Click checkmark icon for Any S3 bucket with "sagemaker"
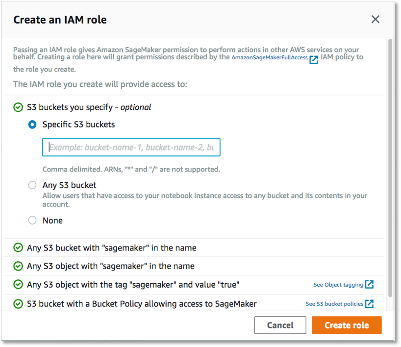The width and height of the screenshot is (401, 347). point(18,248)
